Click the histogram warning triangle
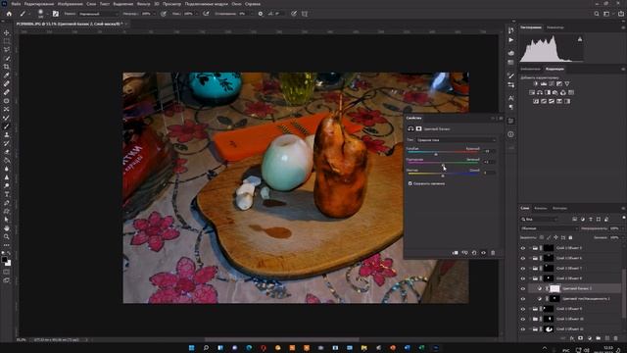The image size is (627, 353). (x=580, y=39)
